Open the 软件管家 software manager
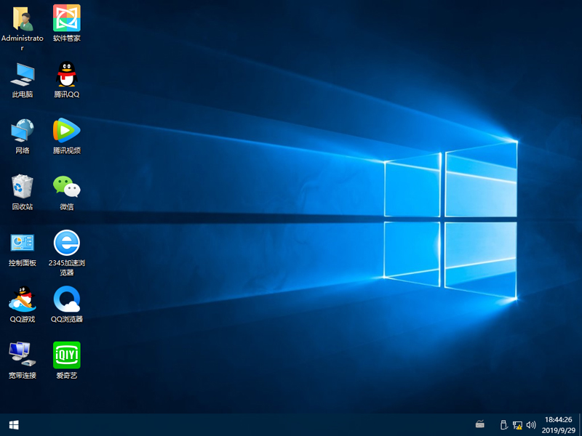The height and width of the screenshot is (436, 582). coord(66,17)
